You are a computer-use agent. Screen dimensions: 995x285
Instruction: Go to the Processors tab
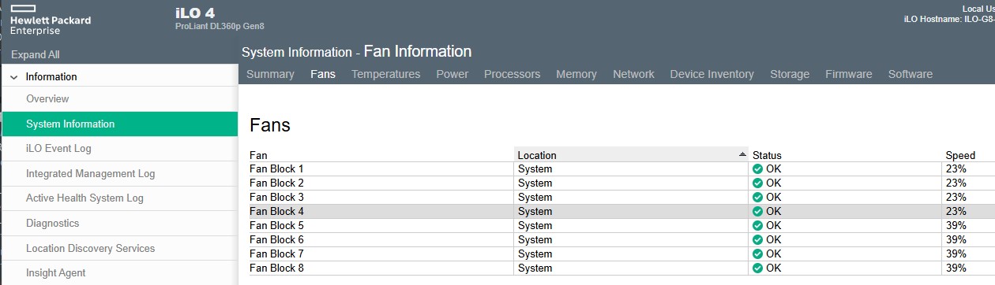pyautogui.click(x=513, y=74)
